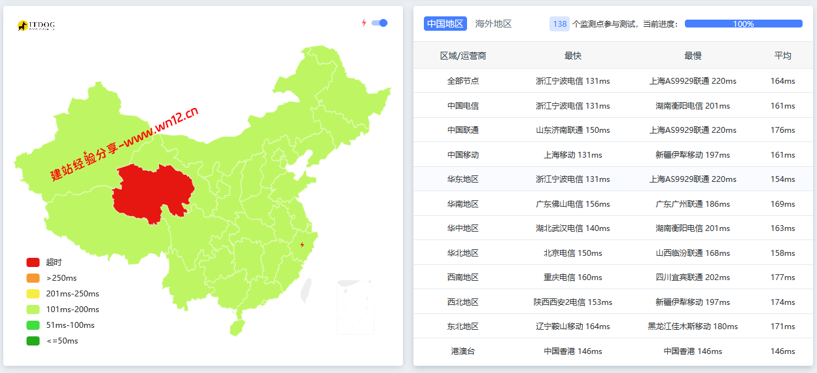The width and height of the screenshot is (817, 373).
Task: Click the red lightning bolt icon beside toggle
Action: pyautogui.click(x=364, y=23)
